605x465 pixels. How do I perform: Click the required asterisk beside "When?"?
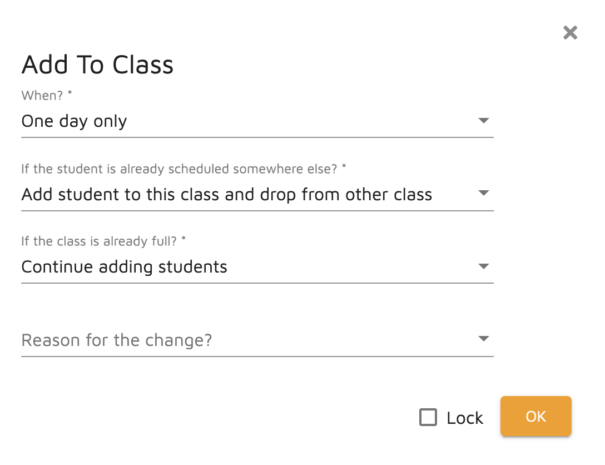[x=70, y=94]
